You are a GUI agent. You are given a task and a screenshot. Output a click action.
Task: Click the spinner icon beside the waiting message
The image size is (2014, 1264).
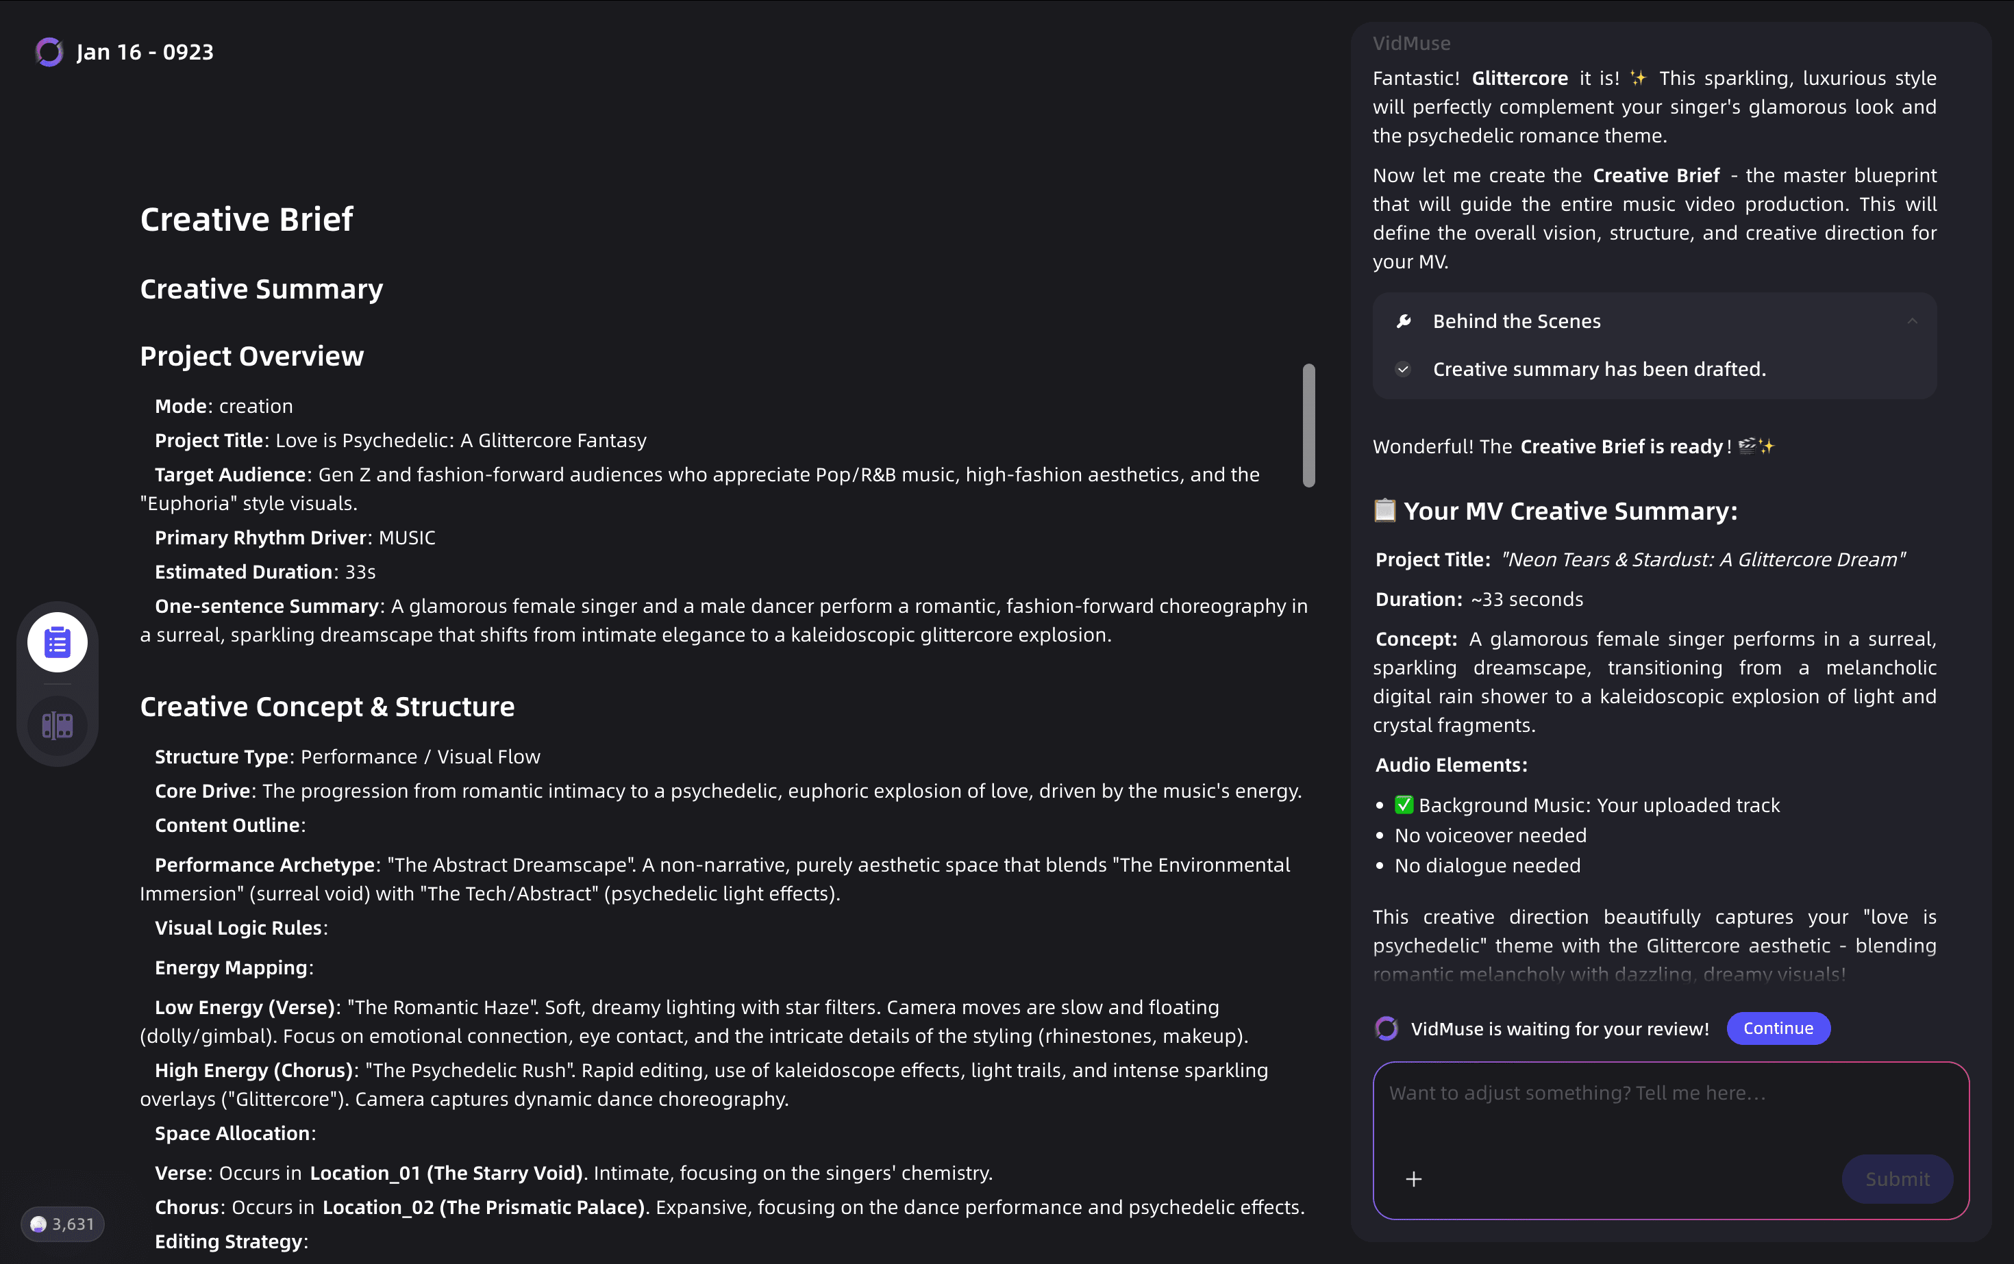tap(1387, 1028)
